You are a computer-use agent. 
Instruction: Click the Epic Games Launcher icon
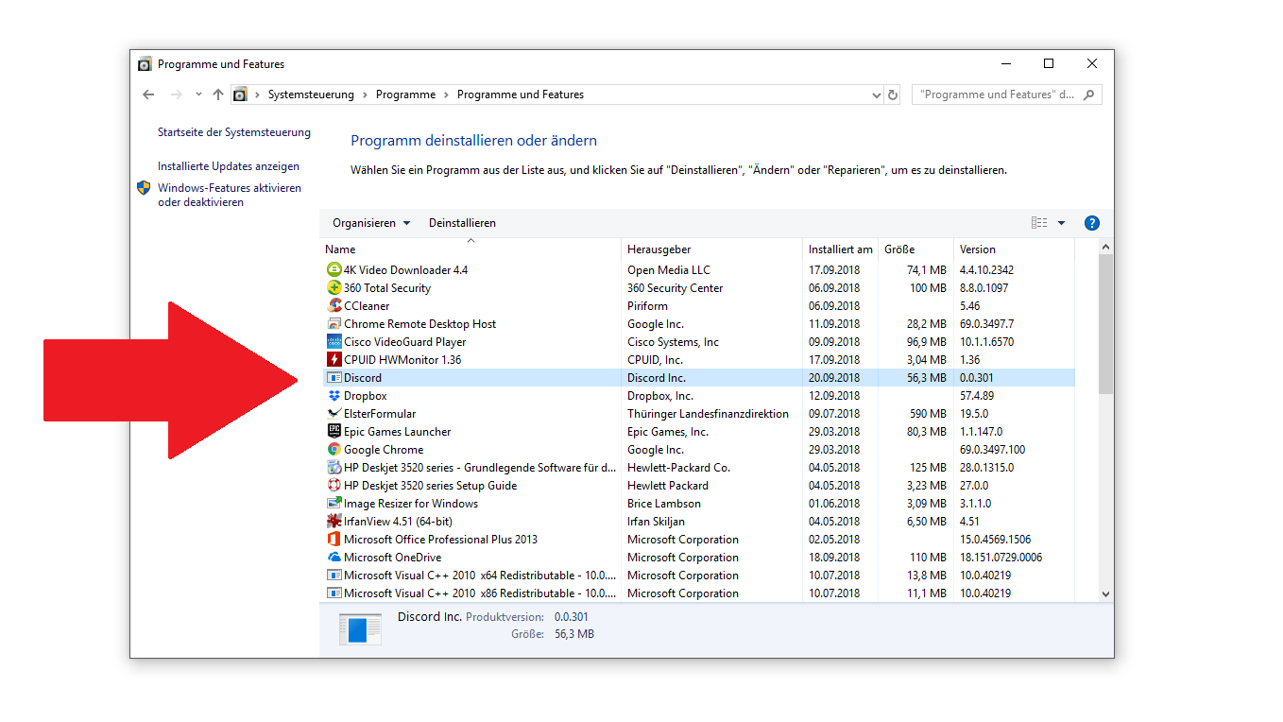pyautogui.click(x=334, y=432)
